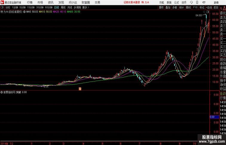Image resolution: width=226 pixels, height=145 pixels.
Task: Click the 画线 draw line button
Action: [188, 7]
